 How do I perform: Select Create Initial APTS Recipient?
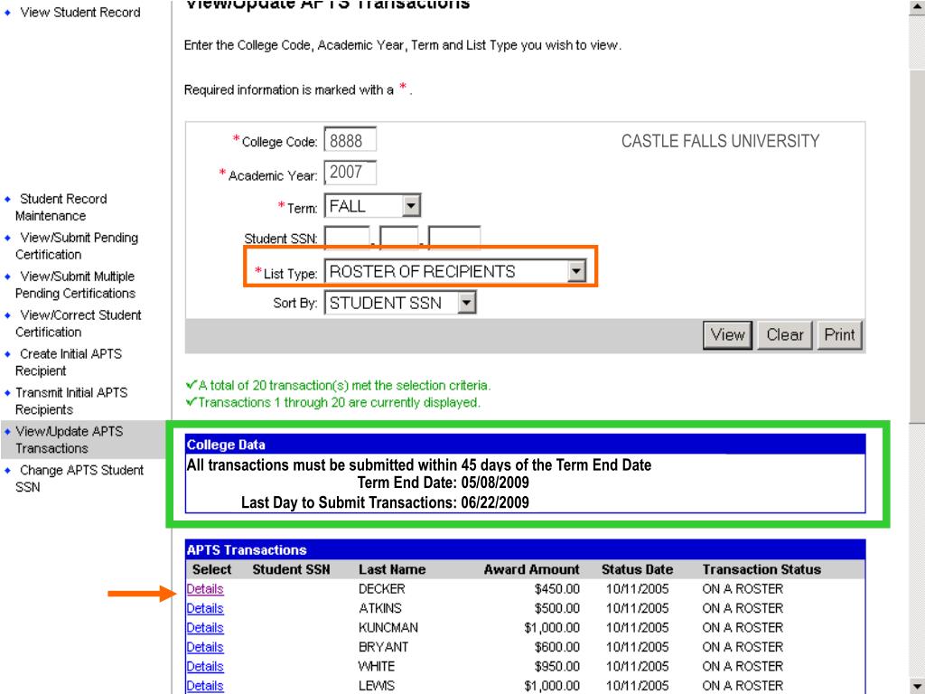(x=69, y=362)
